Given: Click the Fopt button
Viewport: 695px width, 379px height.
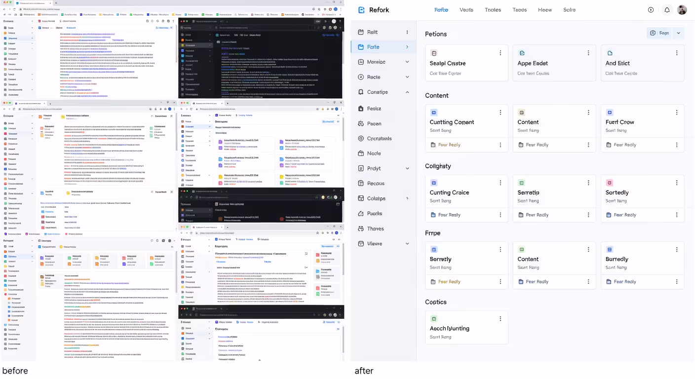Looking at the screenshot, I should (x=660, y=33).
